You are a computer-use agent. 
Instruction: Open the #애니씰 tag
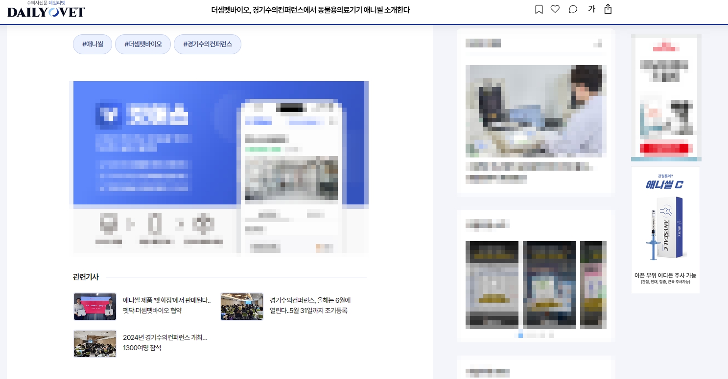pos(93,44)
